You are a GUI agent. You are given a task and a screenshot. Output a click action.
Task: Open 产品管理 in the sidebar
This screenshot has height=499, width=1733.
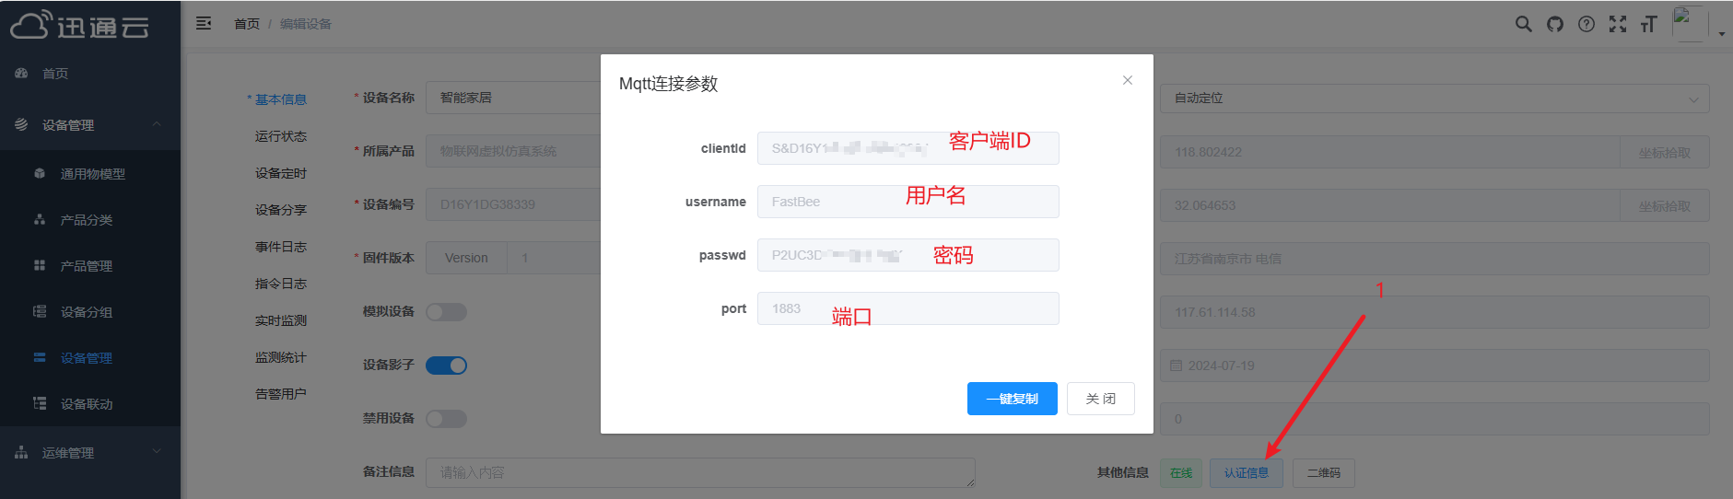pyautogui.click(x=87, y=266)
